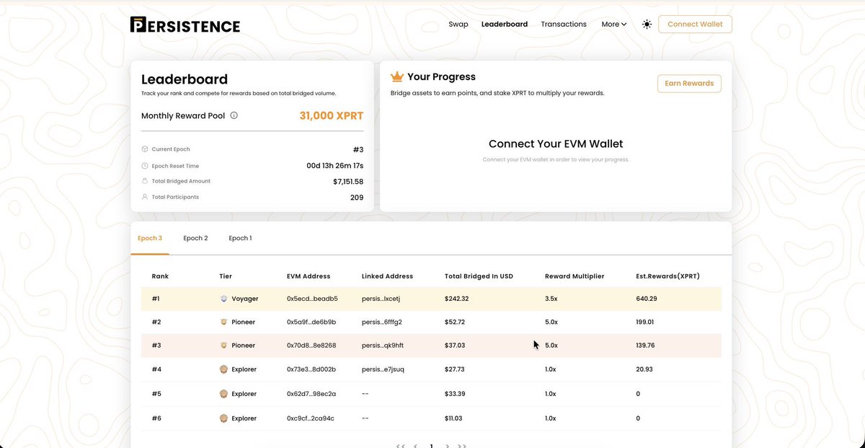Screen dimensions: 865x448
Task: Open the Transactions page
Action: tap(564, 25)
